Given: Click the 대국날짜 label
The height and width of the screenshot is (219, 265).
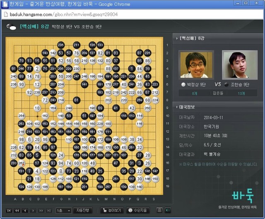Looking at the screenshot, I should click(x=187, y=118).
